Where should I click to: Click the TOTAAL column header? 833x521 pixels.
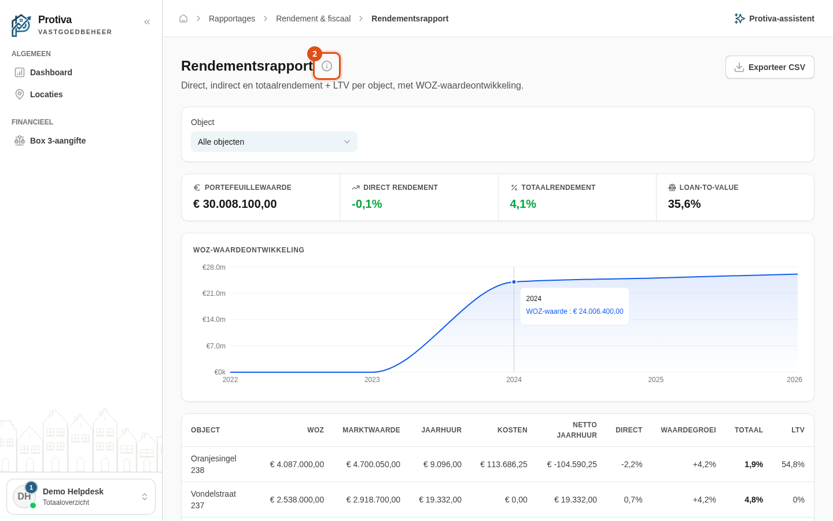point(749,430)
